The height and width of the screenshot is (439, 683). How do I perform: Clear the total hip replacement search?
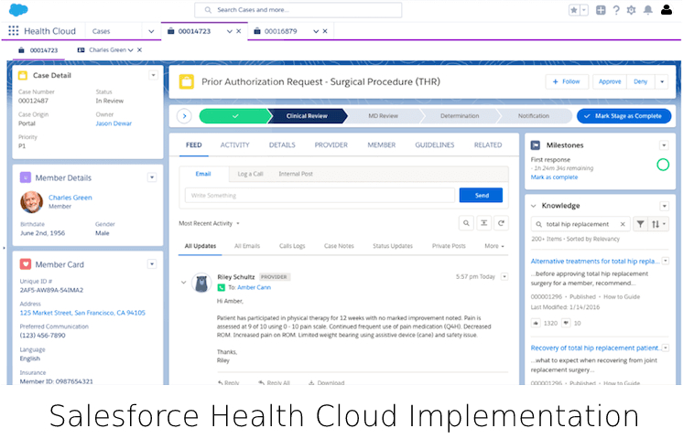point(623,224)
